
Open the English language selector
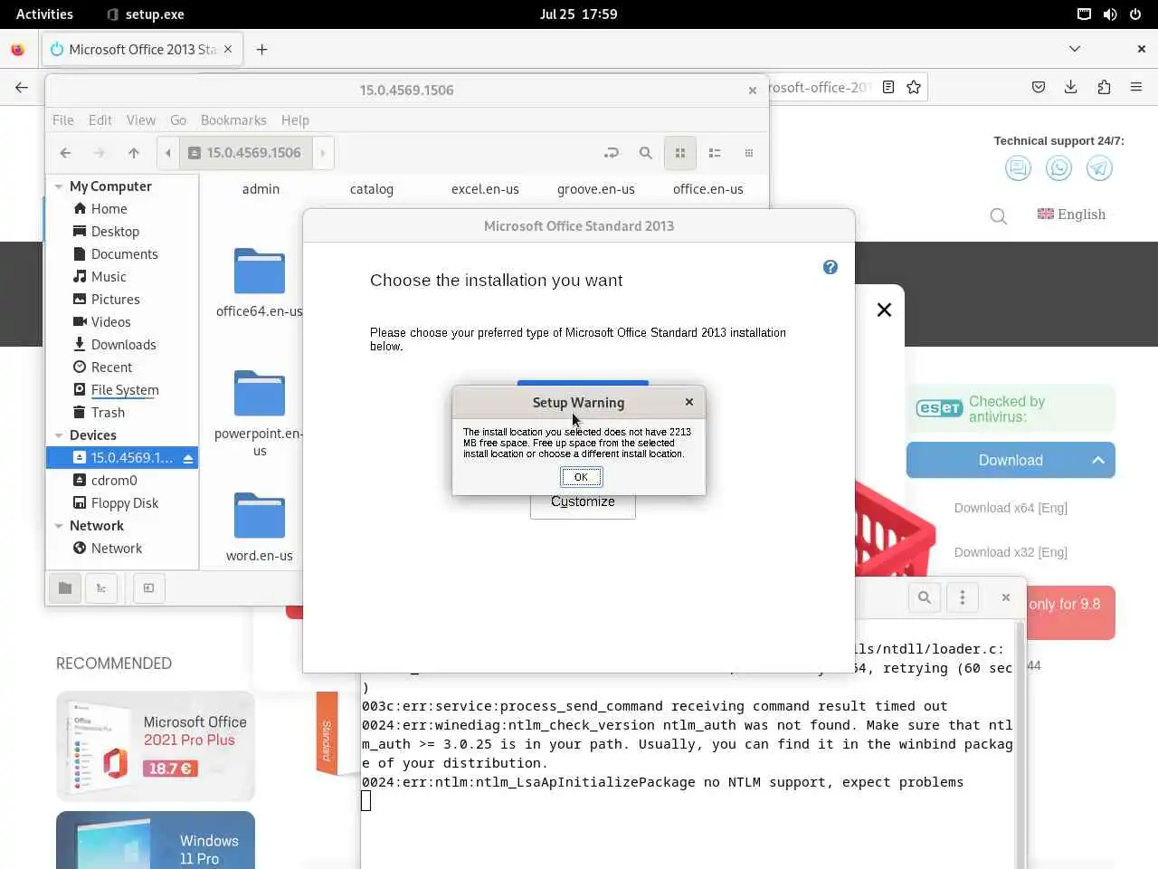tap(1071, 215)
